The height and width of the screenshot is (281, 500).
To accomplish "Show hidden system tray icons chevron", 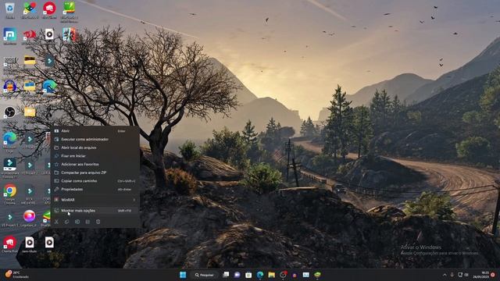I will click(x=445, y=275).
